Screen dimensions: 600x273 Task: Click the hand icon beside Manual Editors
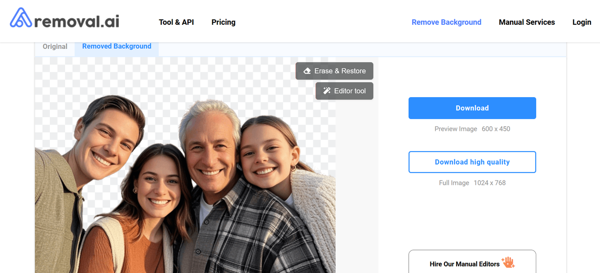click(508, 263)
